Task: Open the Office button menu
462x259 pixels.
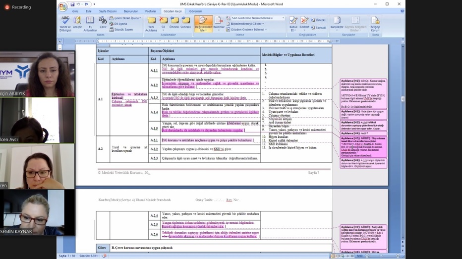Action: pyautogui.click(x=62, y=6)
